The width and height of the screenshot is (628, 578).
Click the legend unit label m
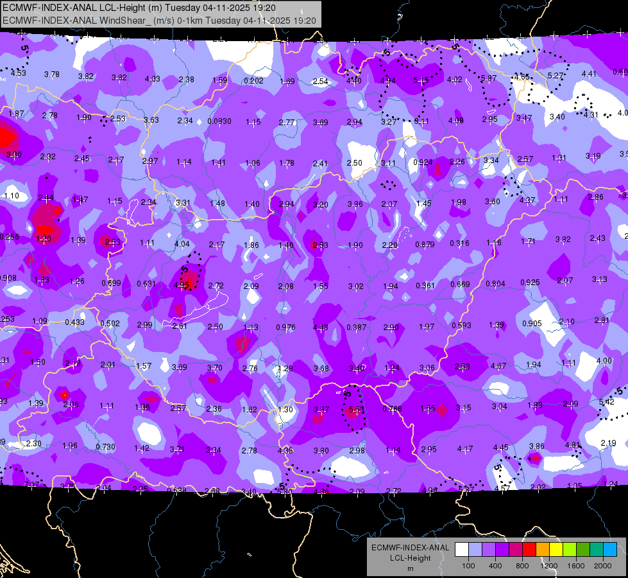(x=410, y=569)
